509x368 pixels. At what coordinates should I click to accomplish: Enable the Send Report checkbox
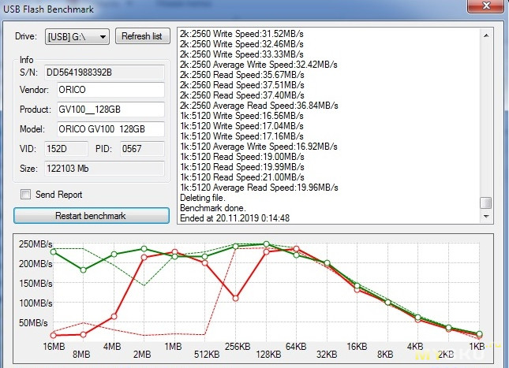click(x=26, y=195)
